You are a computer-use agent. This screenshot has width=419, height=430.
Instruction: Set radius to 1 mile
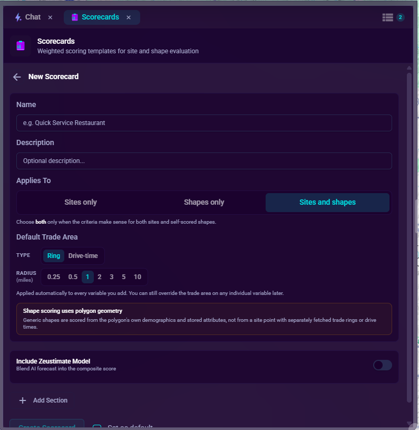[x=87, y=277]
